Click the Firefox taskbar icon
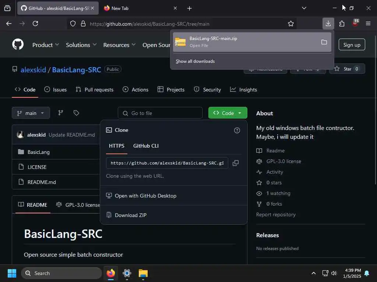The image size is (377, 282). pos(111,273)
